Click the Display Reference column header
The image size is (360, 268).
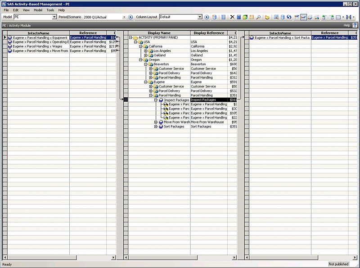(x=209, y=33)
